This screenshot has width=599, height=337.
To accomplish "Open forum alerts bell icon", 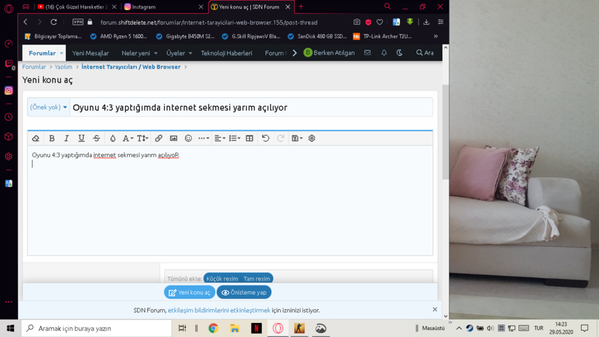I will [384, 53].
